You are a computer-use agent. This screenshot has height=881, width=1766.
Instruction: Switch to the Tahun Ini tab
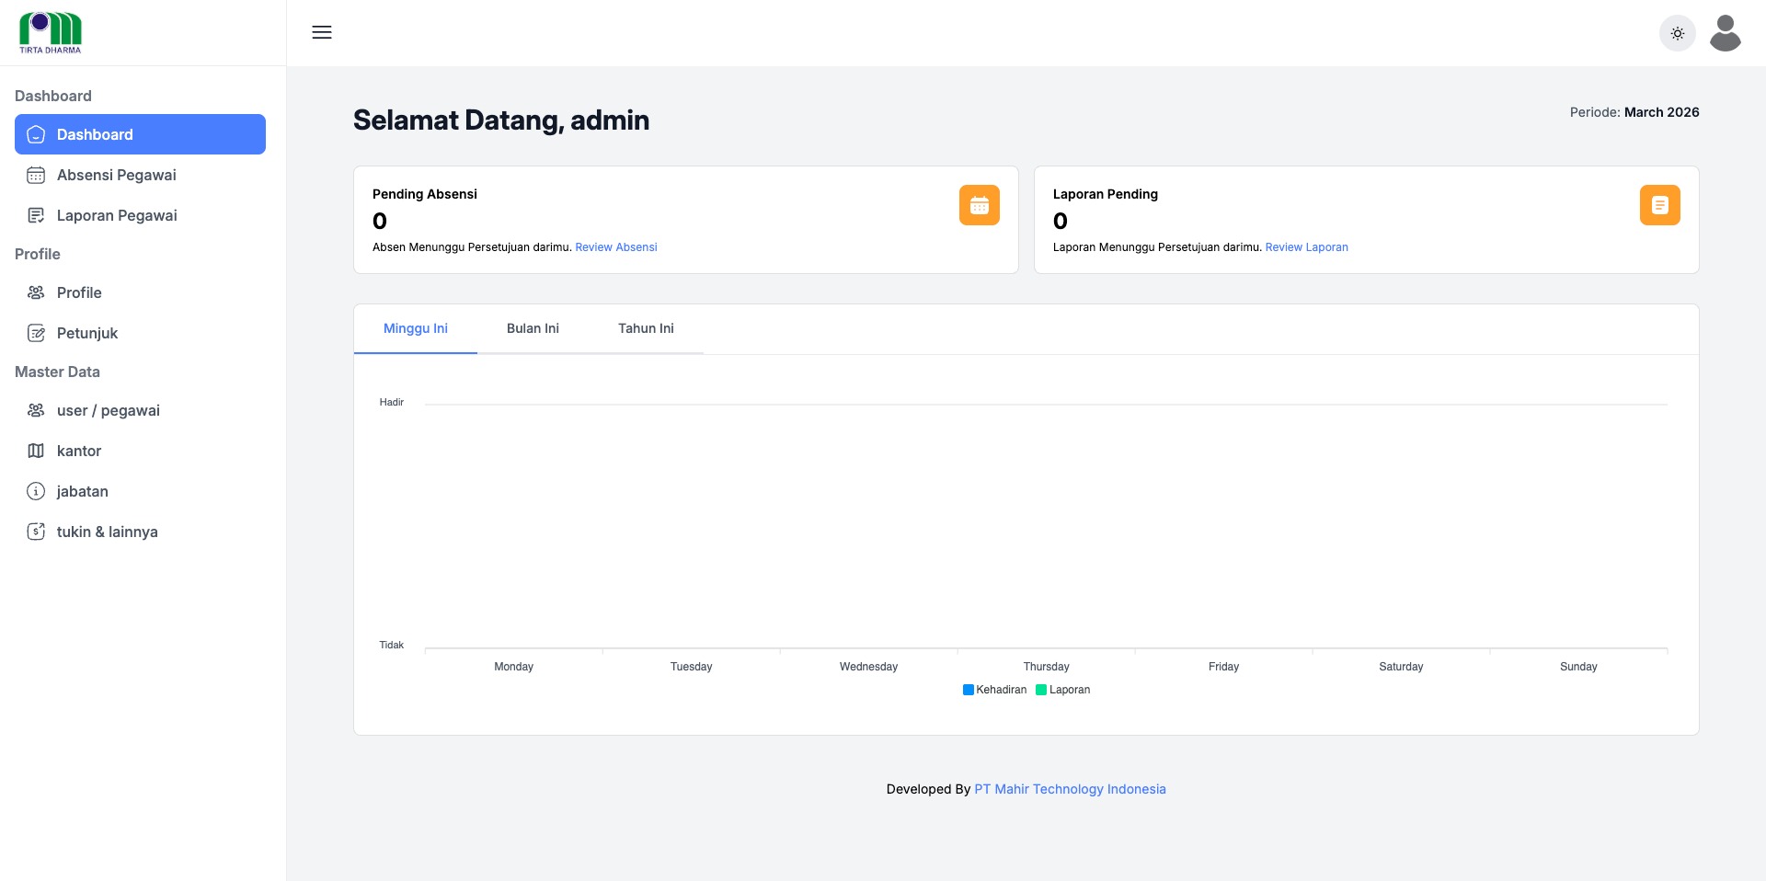coord(646,328)
